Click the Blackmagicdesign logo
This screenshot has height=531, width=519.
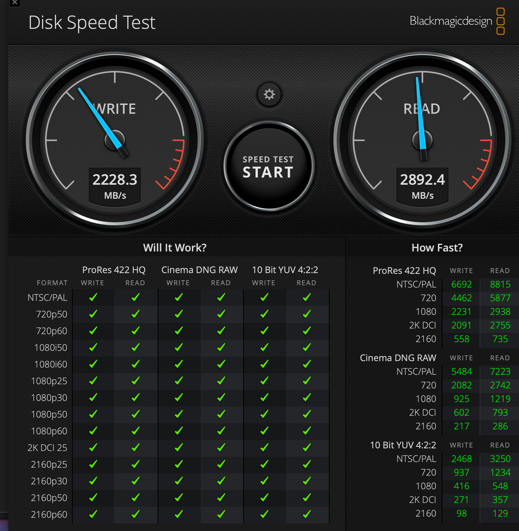point(457,21)
